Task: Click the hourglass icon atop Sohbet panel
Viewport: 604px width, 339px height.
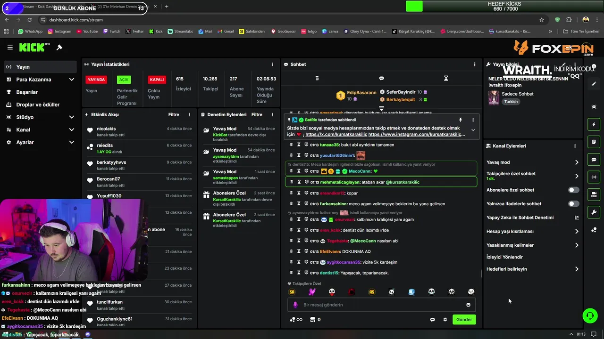Action: (x=446, y=78)
